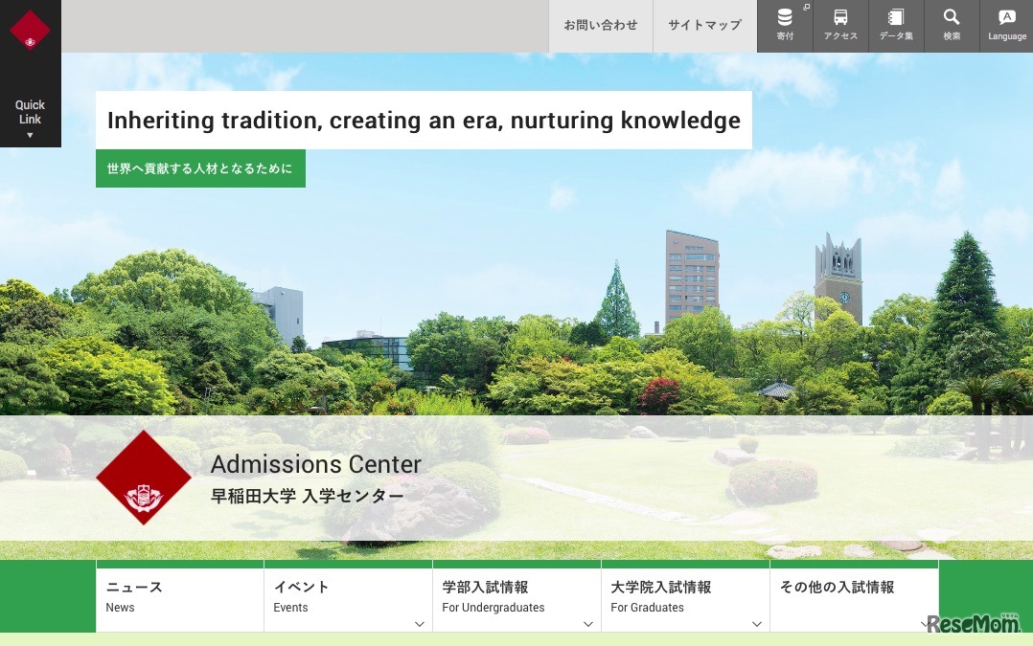Screen dimensions: 1033x646
Task: Open the サイトマップ sitemap link
Action: pyautogui.click(x=705, y=26)
